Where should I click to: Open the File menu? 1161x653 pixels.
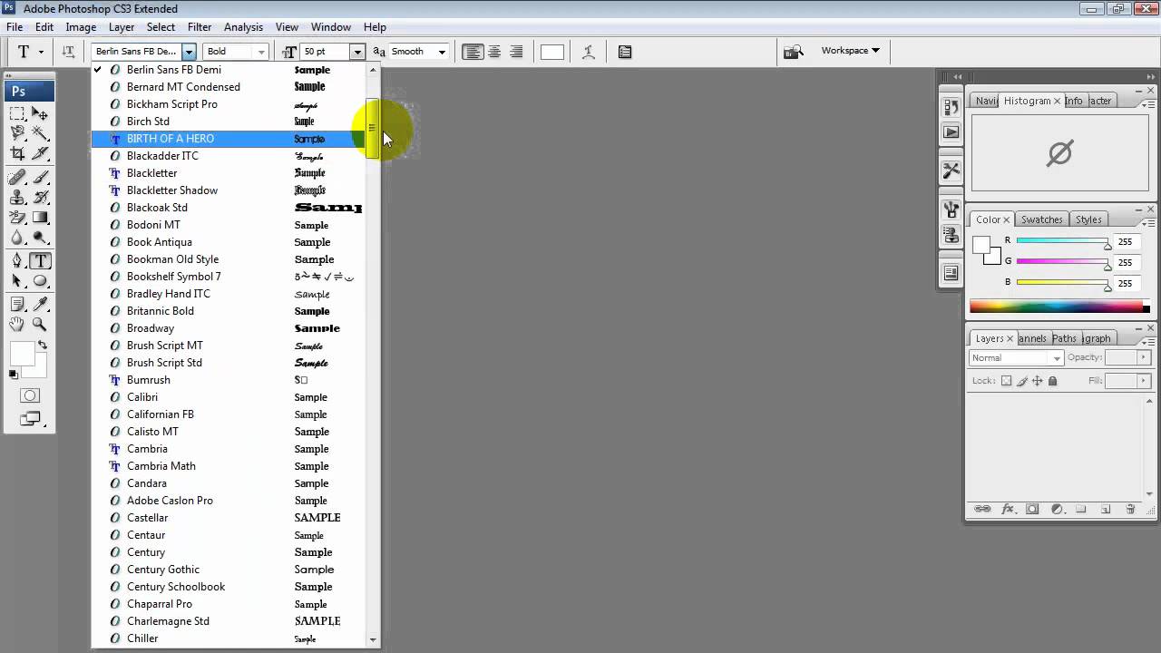15,27
